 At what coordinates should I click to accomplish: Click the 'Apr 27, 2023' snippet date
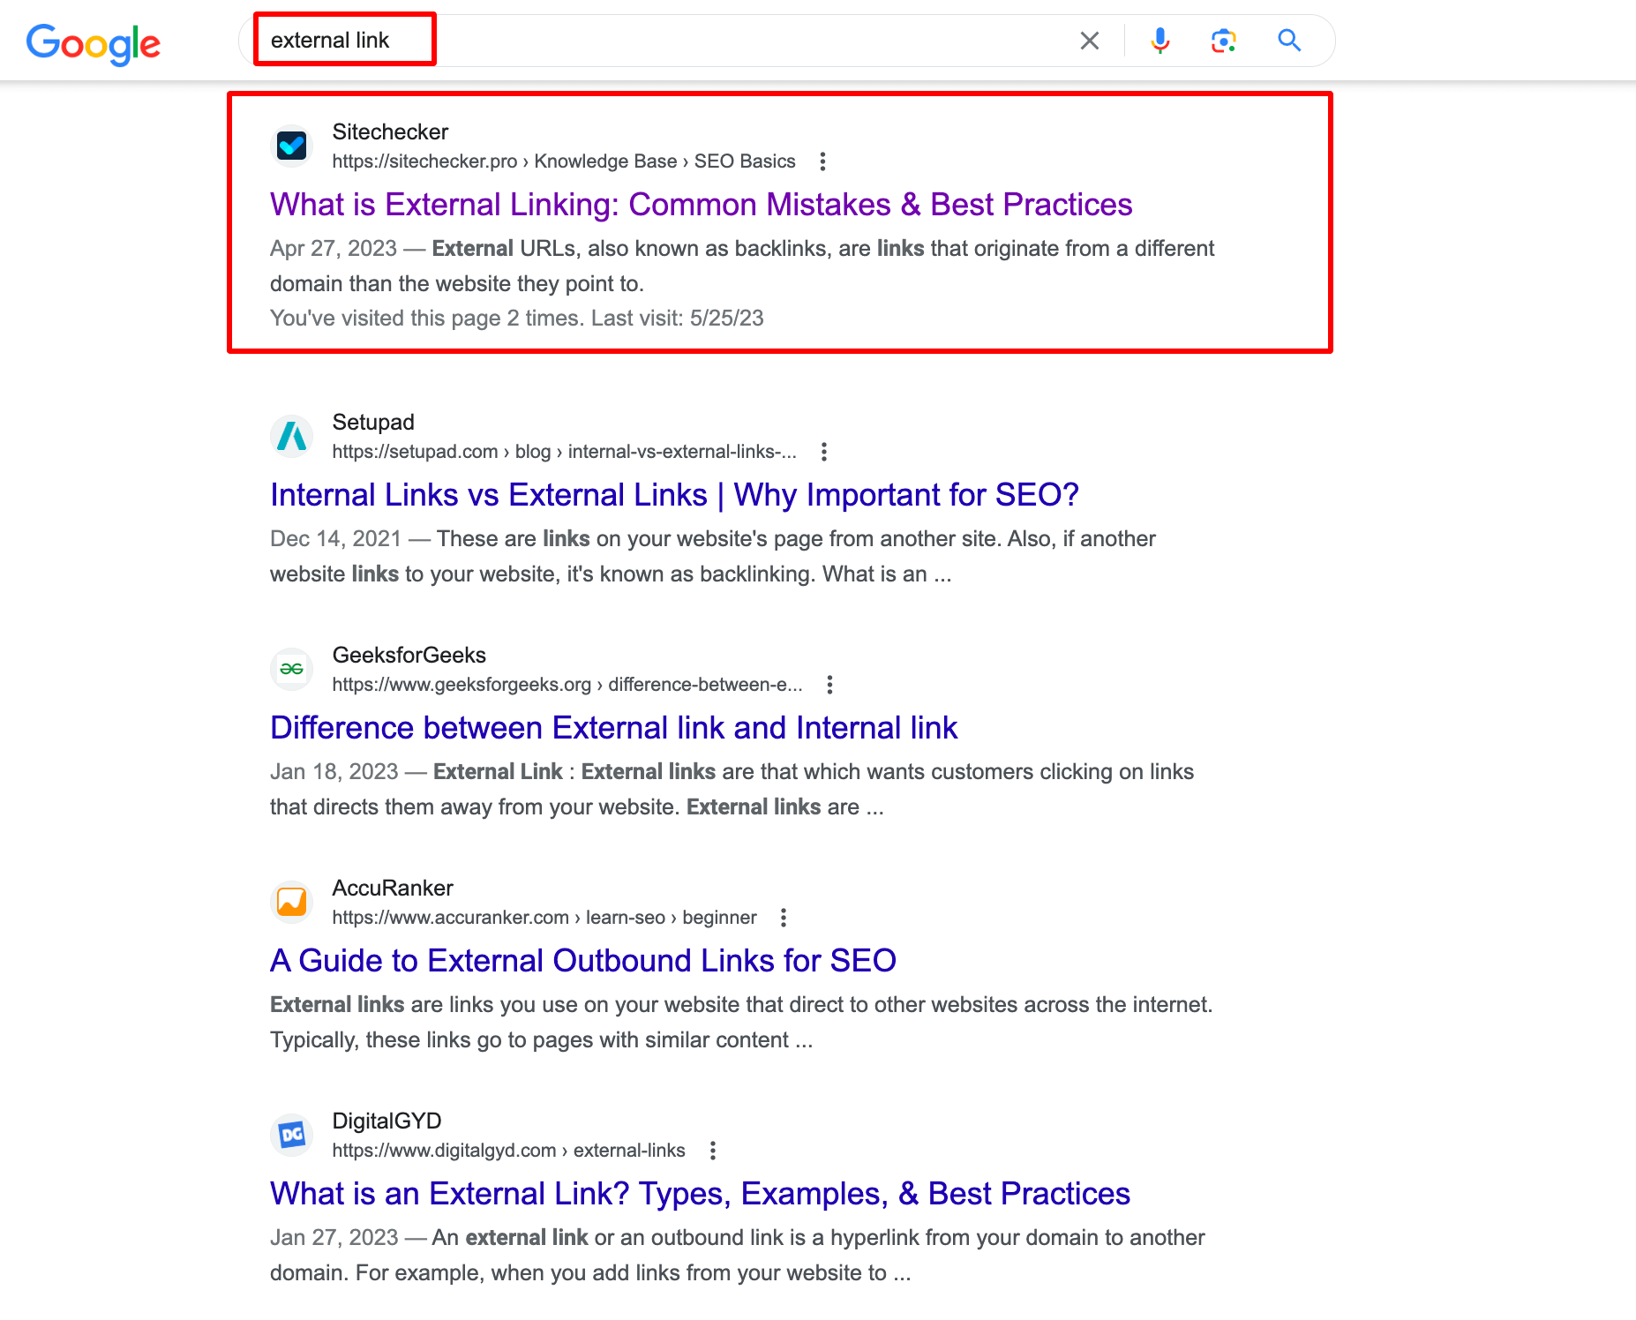tap(334, 249)
